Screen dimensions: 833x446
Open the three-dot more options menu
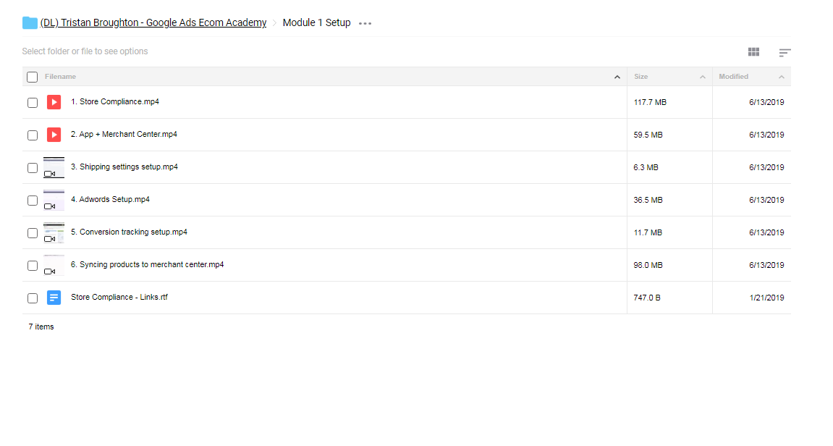click(365, 23)
